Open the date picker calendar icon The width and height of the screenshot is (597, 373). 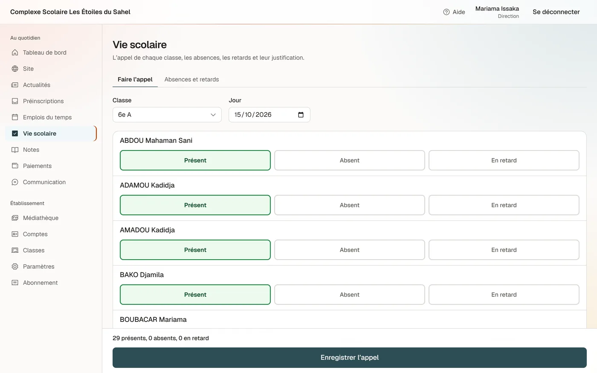(301, 115)
